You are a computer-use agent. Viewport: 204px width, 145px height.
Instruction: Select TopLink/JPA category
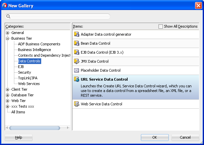pos(28,78)
